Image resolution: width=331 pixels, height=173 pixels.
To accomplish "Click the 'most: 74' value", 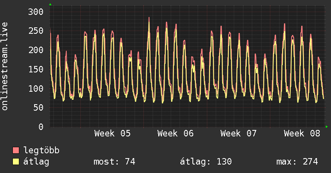I will tap(114, 162).
